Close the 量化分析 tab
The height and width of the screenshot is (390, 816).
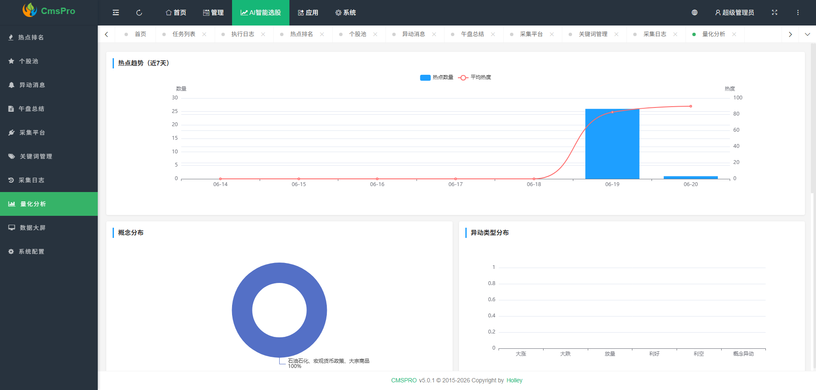[x=734, y=34]
